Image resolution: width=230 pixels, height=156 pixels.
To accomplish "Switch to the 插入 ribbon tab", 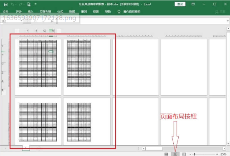I will click(30, 11).
